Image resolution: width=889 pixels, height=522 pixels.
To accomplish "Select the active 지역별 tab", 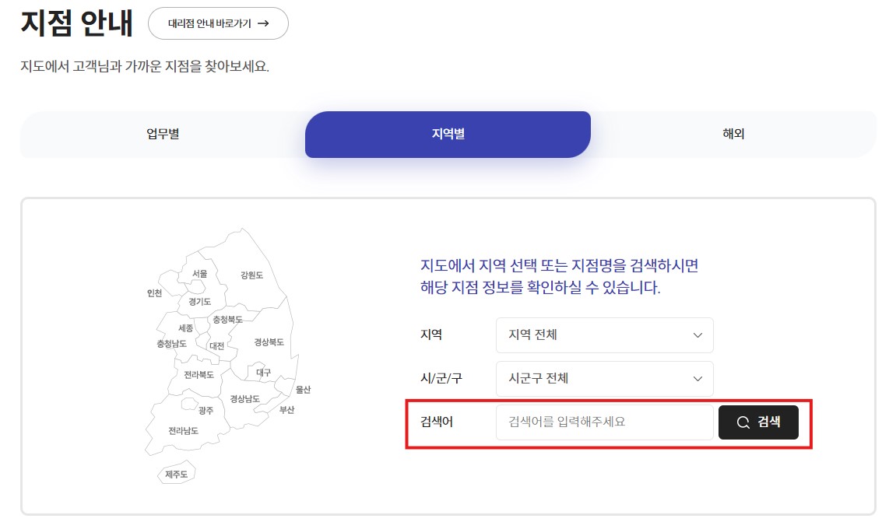I will click(448, 134).
